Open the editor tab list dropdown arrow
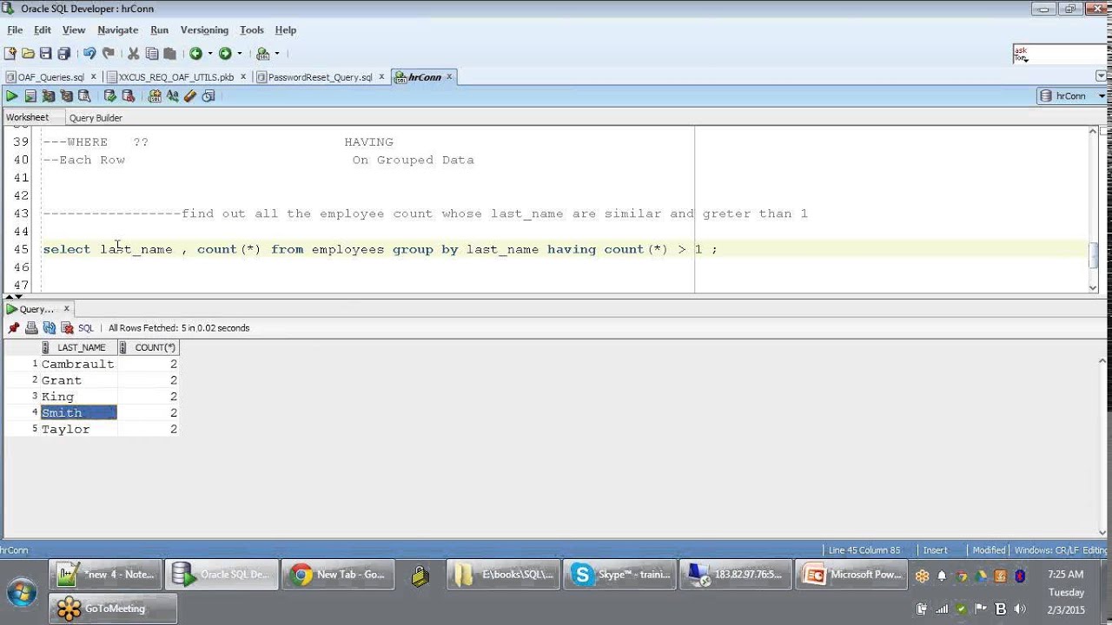Screen dimensions: 1112x625 pyautogui.click(x=1102, y=77)
